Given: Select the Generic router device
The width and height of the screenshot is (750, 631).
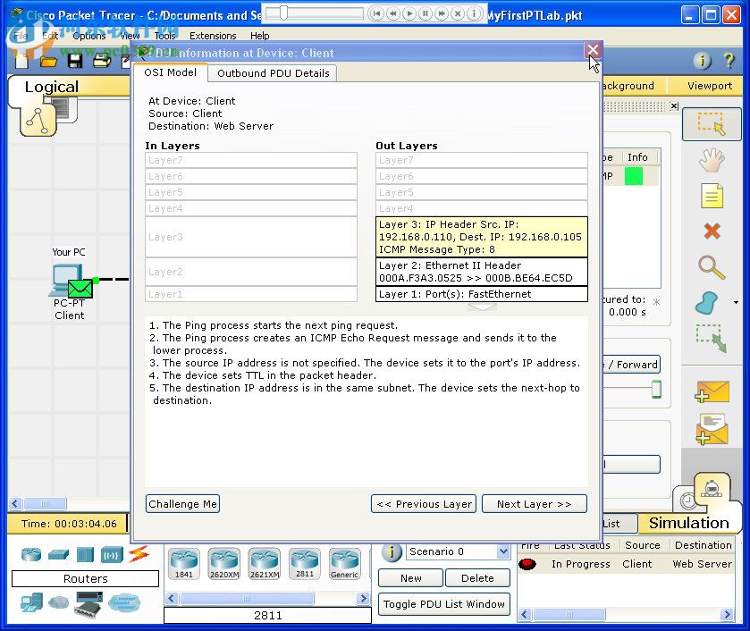Looking at the screenshot, I should (345, 564).
